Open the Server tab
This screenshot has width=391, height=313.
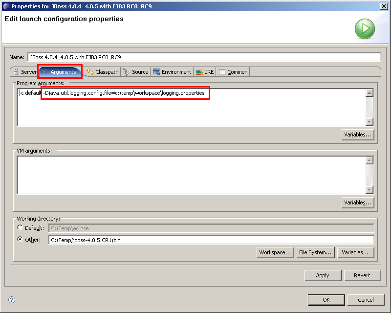tap(25, 72)
